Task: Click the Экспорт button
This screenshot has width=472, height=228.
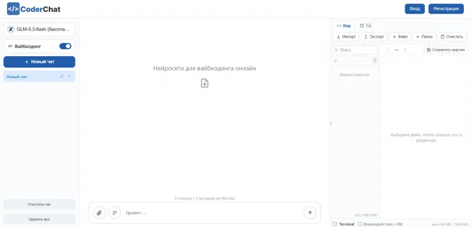Action: point(374,37)
